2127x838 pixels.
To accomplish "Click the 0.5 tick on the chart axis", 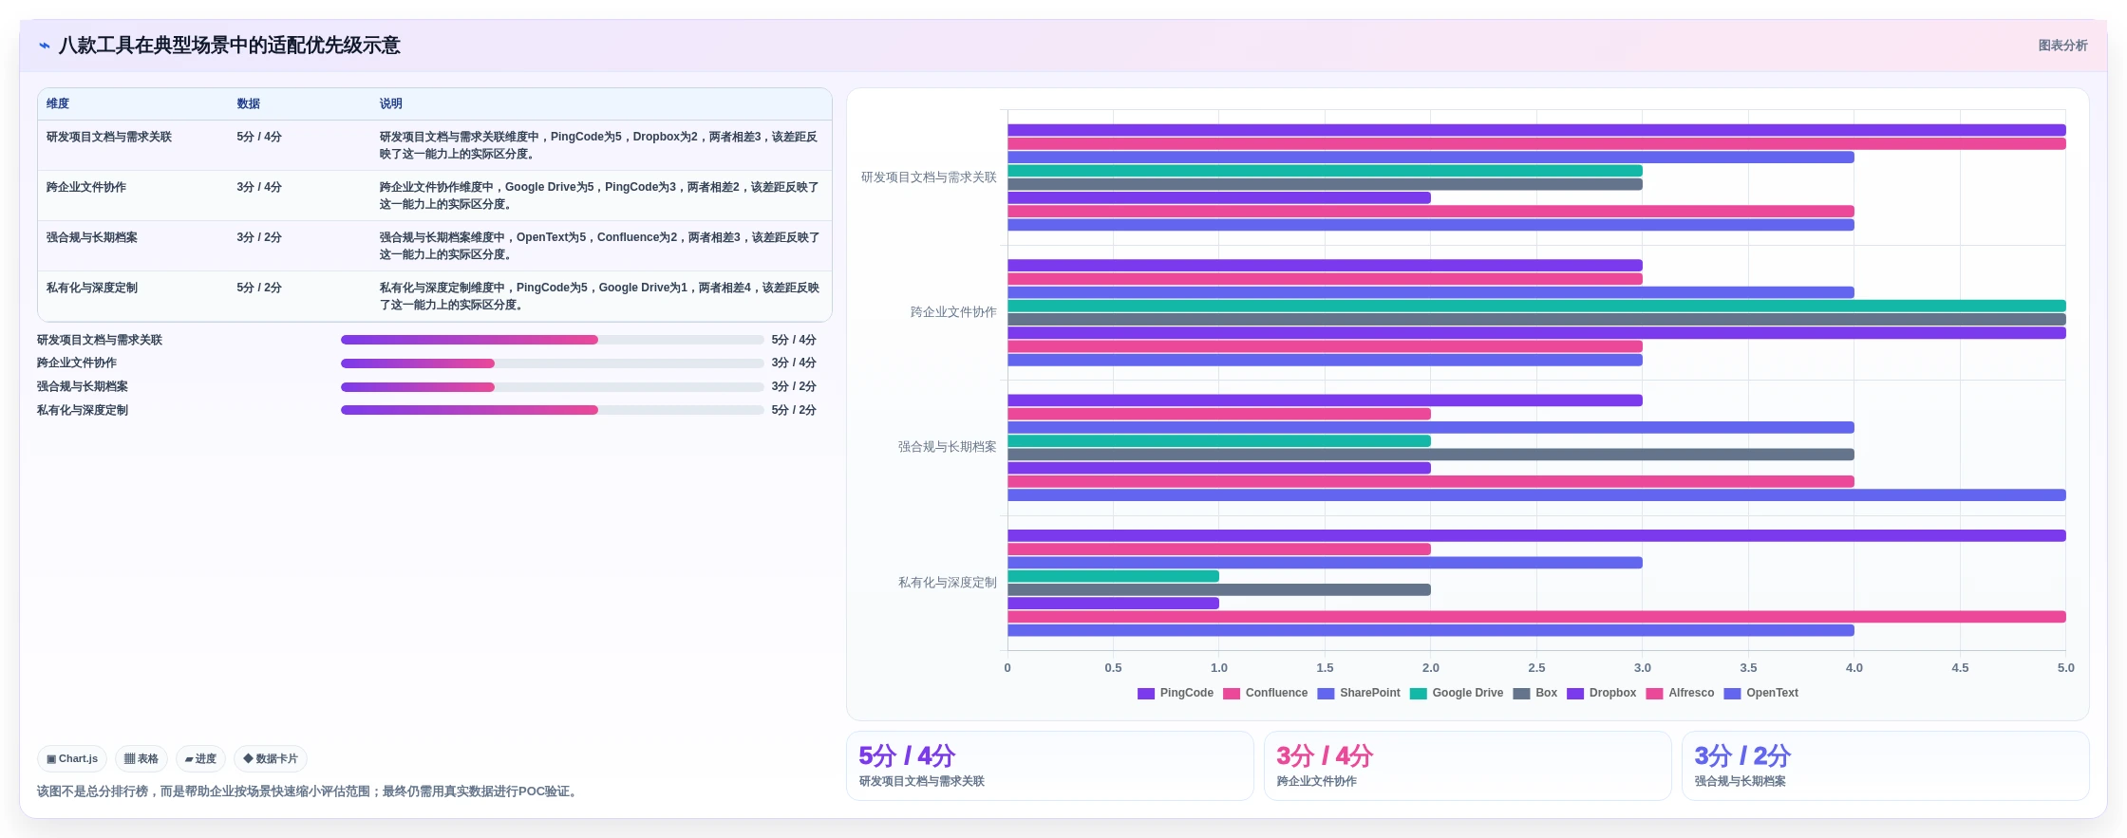I will 1113,668.
